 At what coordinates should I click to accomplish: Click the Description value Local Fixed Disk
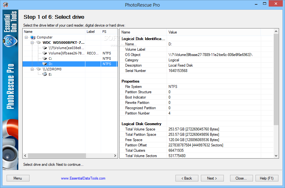(180, 65)
